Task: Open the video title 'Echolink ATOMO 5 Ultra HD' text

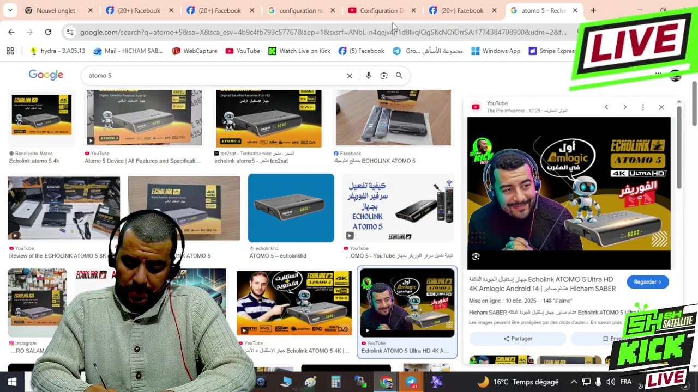Action: coord(542,284)
